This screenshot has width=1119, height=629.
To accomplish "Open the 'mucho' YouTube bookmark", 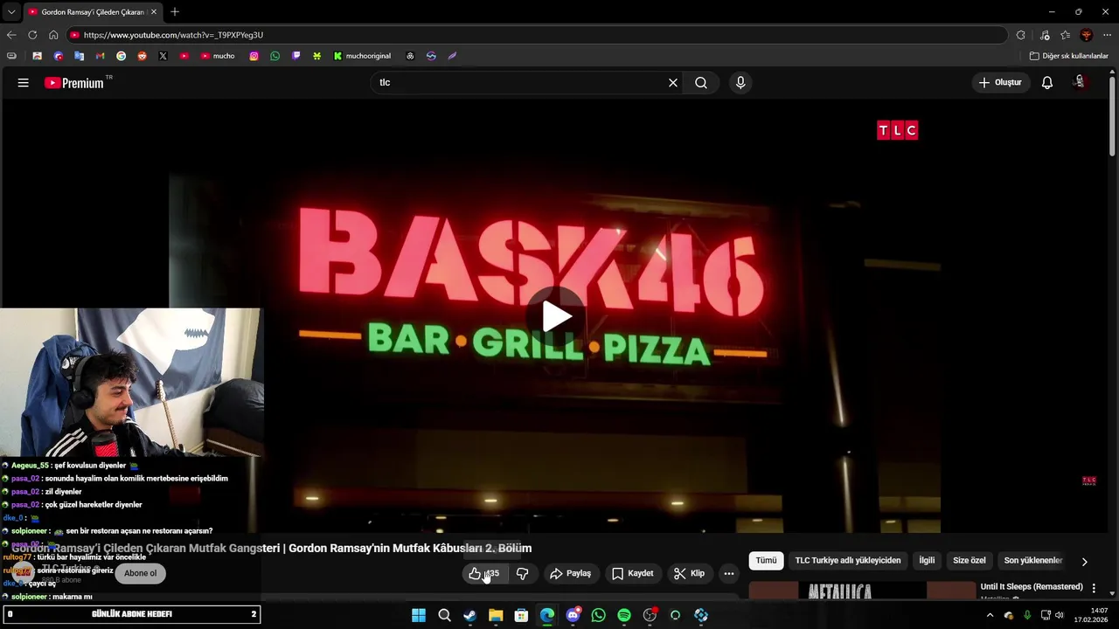I will 218,56.
